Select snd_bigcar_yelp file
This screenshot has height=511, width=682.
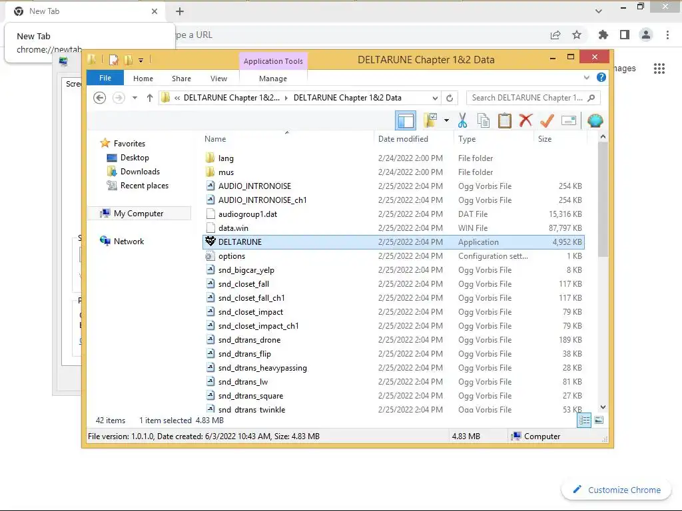(393, 270)
